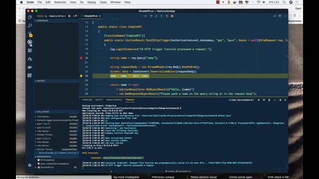Open terminal selector 'Task - Run Functions' dropdown
Image resolution: width=319 pixels, height=179 pixels.
(x=241, y=100)
